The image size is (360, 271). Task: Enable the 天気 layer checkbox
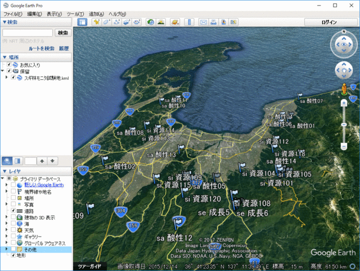pos(13,230)
